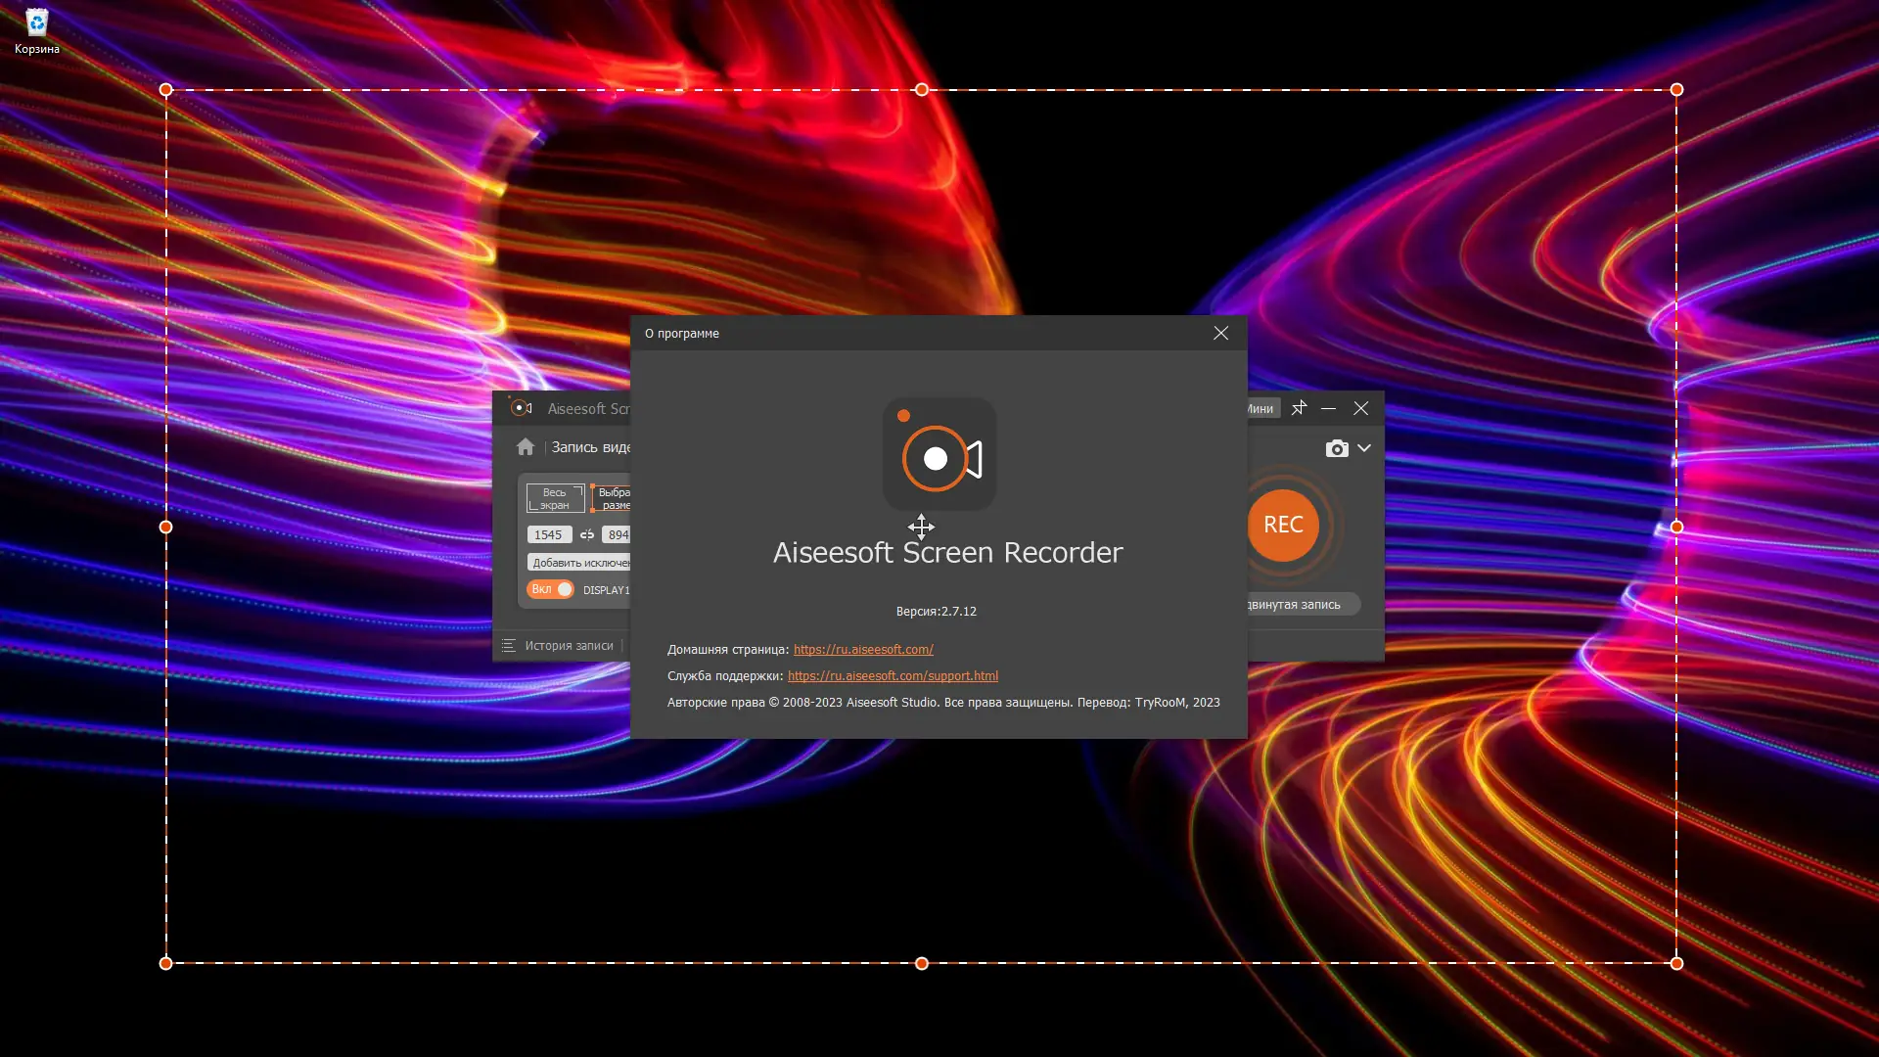
Task: Click inside the 1545 width input field
Action: (x=548, y=534)
